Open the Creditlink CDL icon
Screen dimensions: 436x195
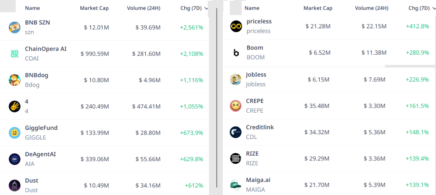pos(236,132)
